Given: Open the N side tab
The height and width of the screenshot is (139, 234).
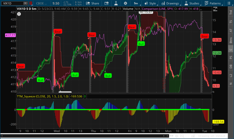Looking at the screenshot, I should coord(231,84).
